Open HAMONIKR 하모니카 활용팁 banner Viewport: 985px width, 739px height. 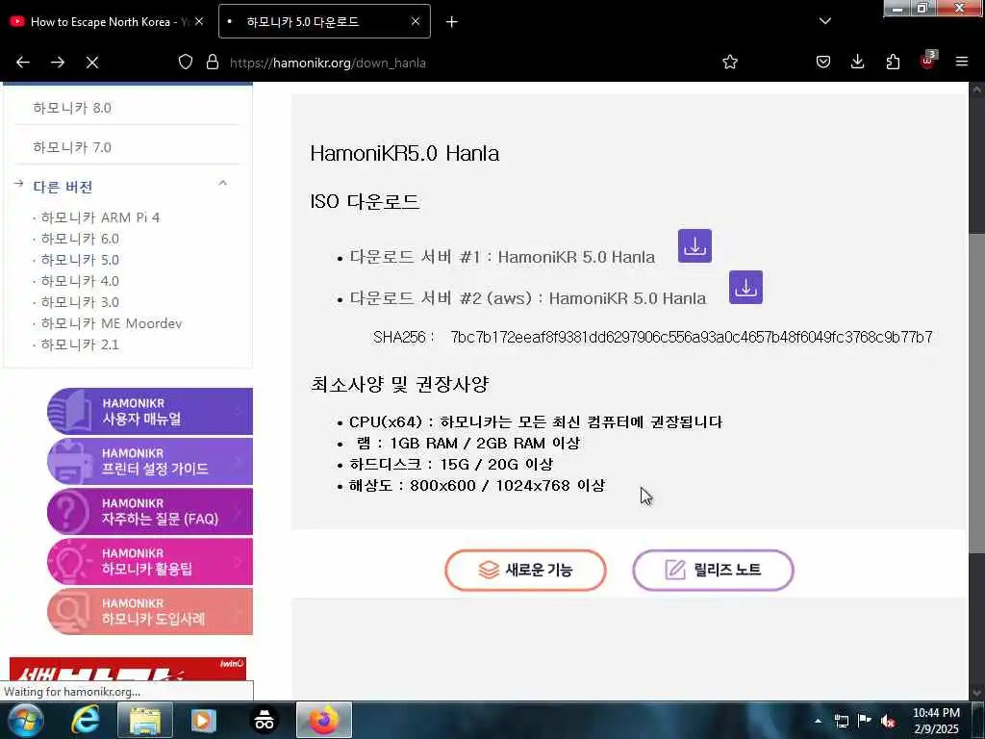point(150,561)
